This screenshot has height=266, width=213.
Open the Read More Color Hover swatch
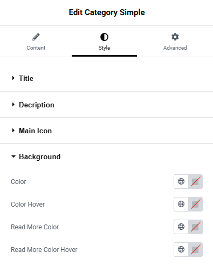pos(195,249)
